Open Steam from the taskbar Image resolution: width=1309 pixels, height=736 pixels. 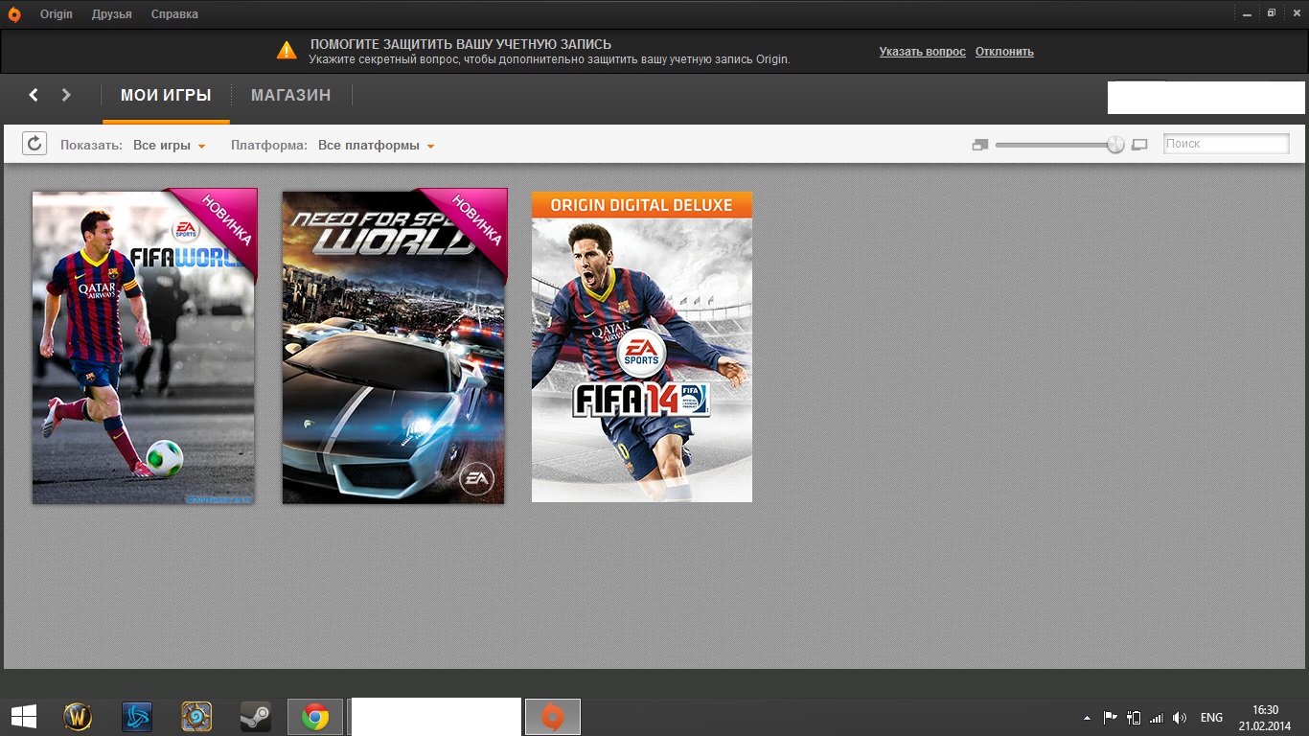tap(255, 717)
